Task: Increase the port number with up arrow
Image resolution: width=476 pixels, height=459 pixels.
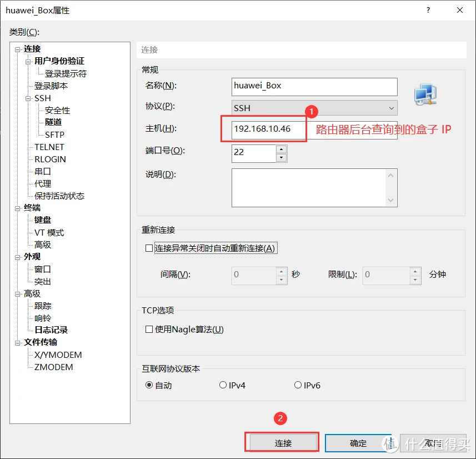Action: pos(282,149)
